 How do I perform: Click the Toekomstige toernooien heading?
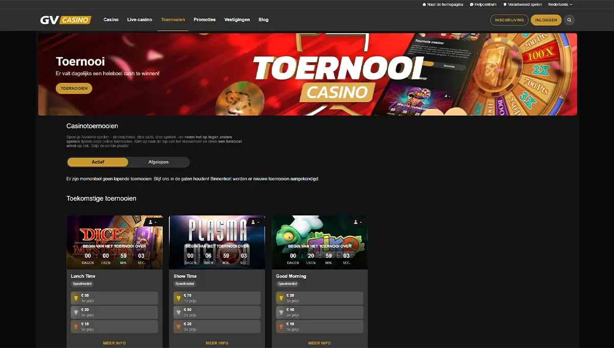[x=101, y=199]
